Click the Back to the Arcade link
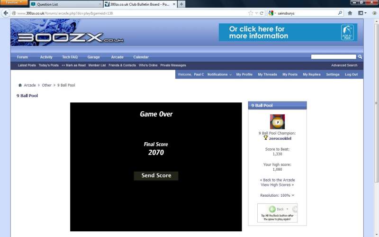 click(277, 180)
